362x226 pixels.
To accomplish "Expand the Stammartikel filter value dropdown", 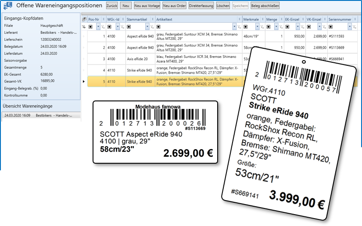I will 147,27.
